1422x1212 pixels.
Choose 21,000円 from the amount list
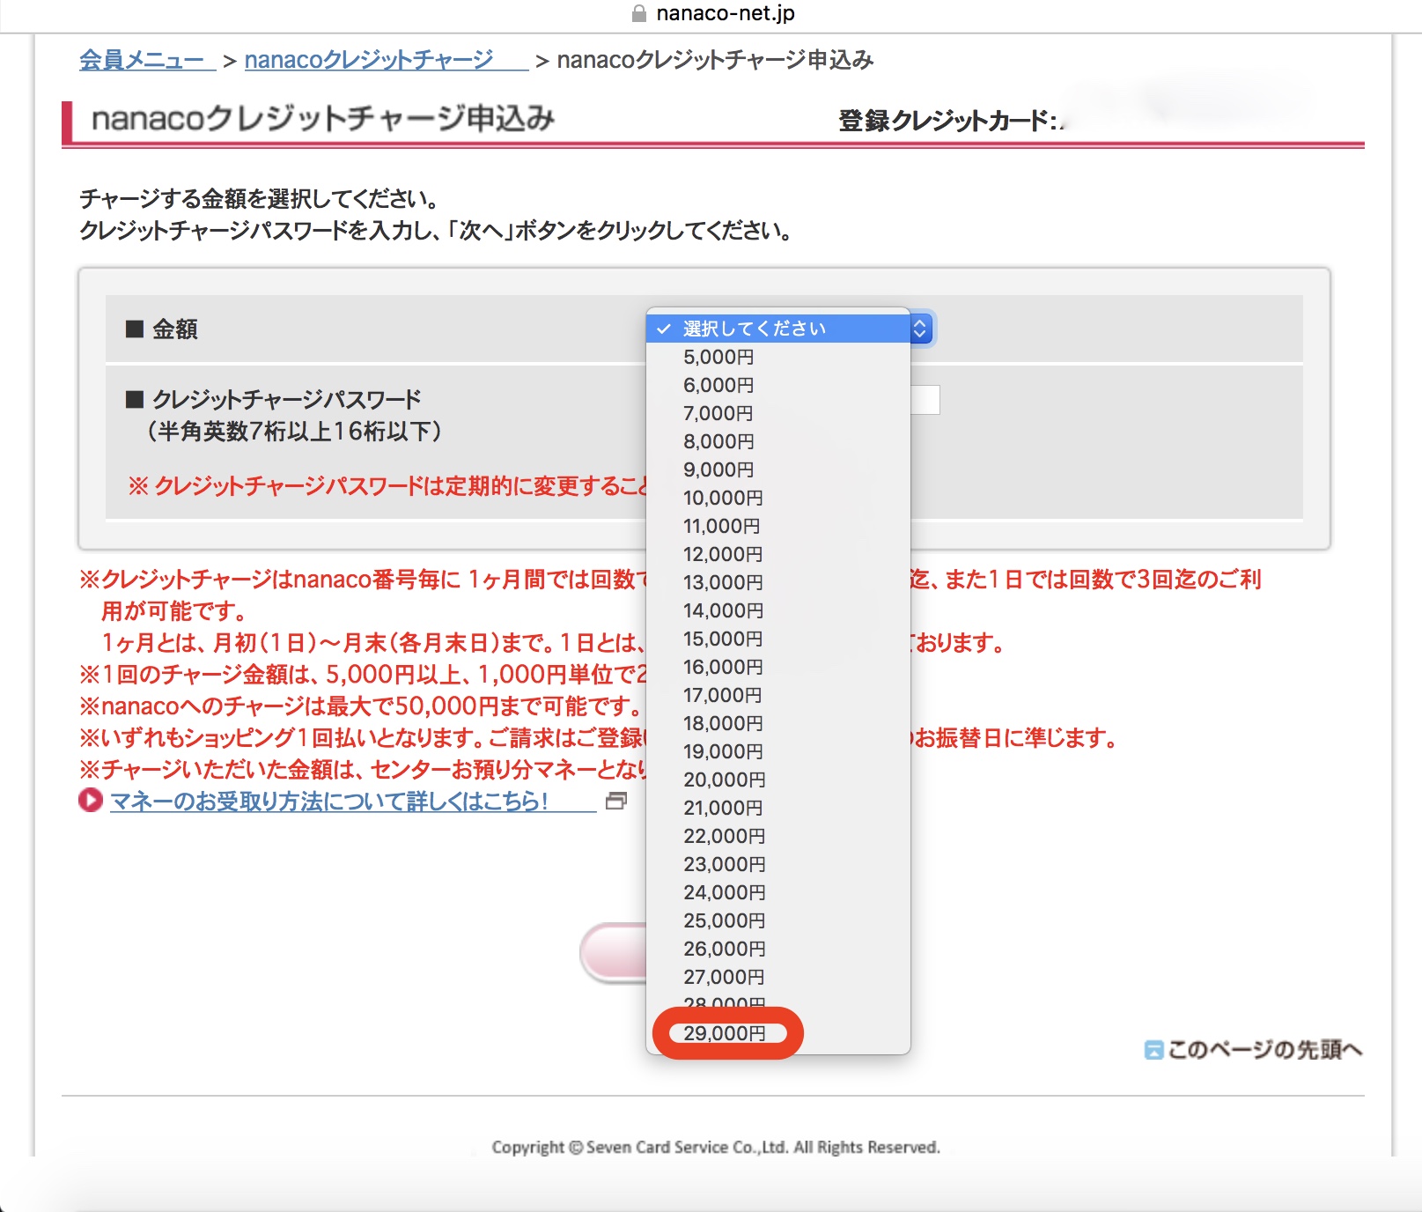[x=778, y=808]
